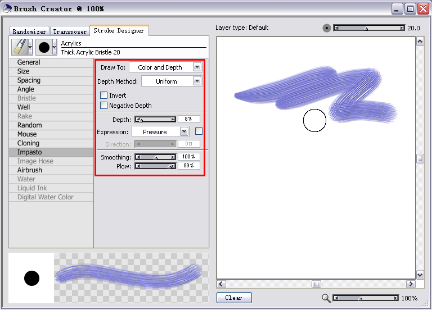Open the brush variant dab icon
The image size is (432, 310).
click(x=44, y=47)
